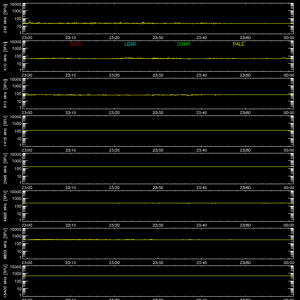
Task: Click the 410 MHz [SFU] axis title
Action: (x=5, y=56)
